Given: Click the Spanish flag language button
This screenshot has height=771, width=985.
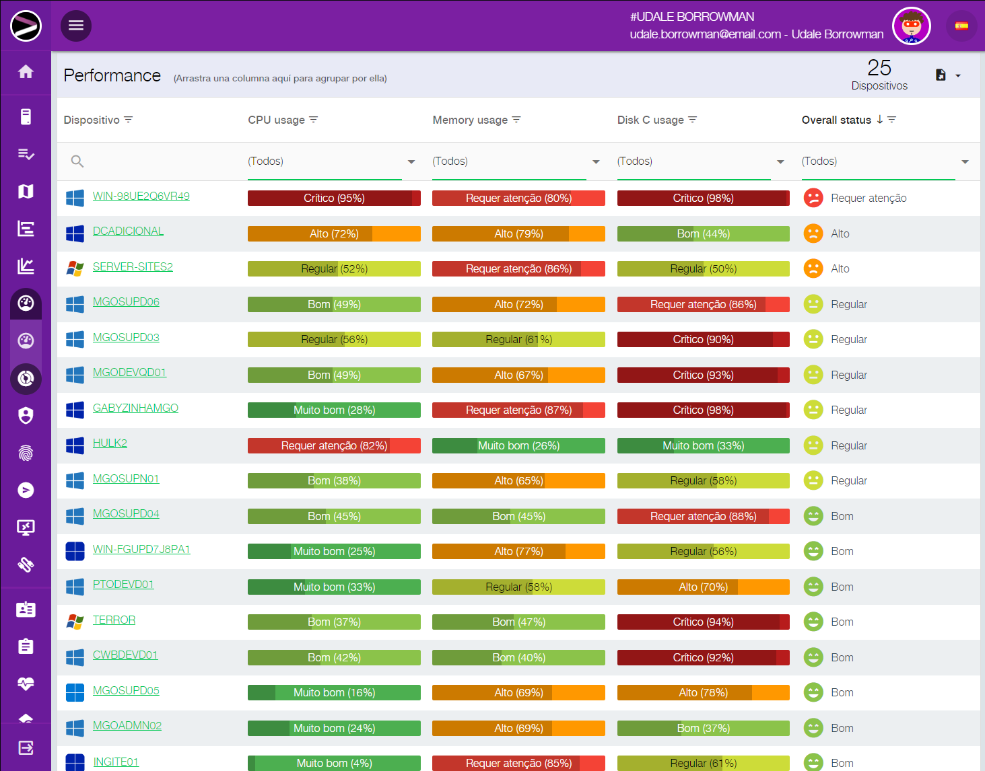Looking at the screenshot, I should [x=961, y=26].
